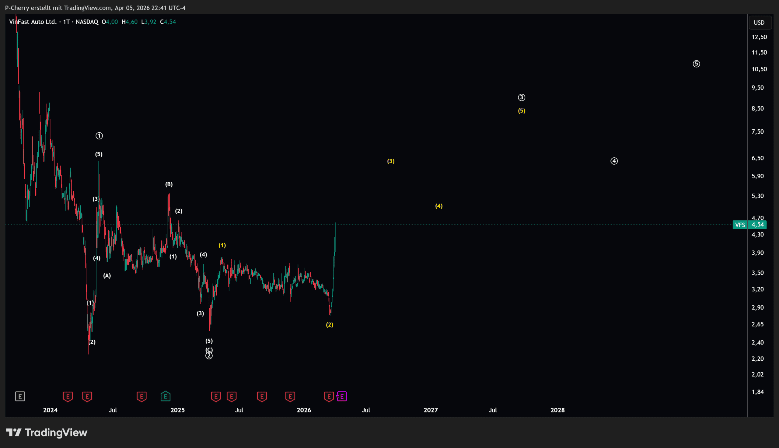
Task: Select the yellow (4) wave label
Action: coord(439,206)
